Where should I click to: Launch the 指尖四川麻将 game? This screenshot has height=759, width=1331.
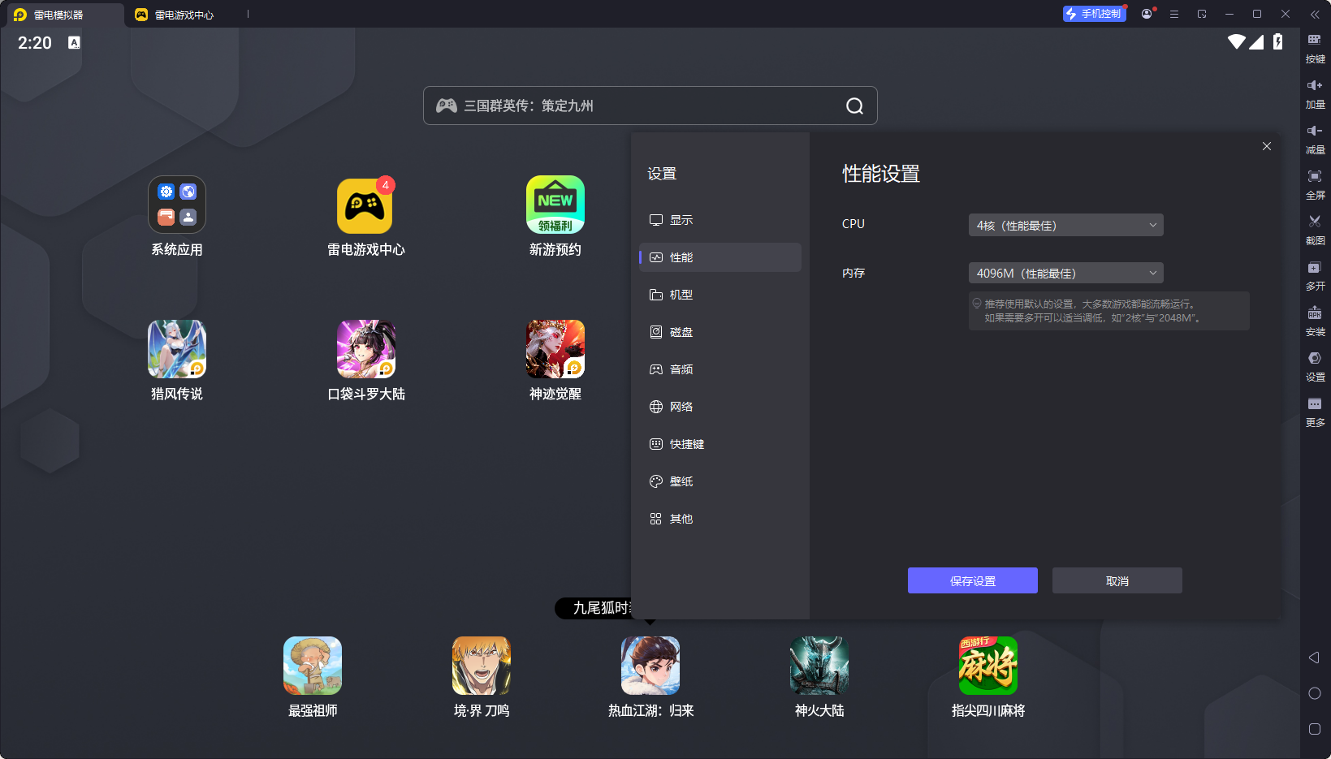click(988, 677)
